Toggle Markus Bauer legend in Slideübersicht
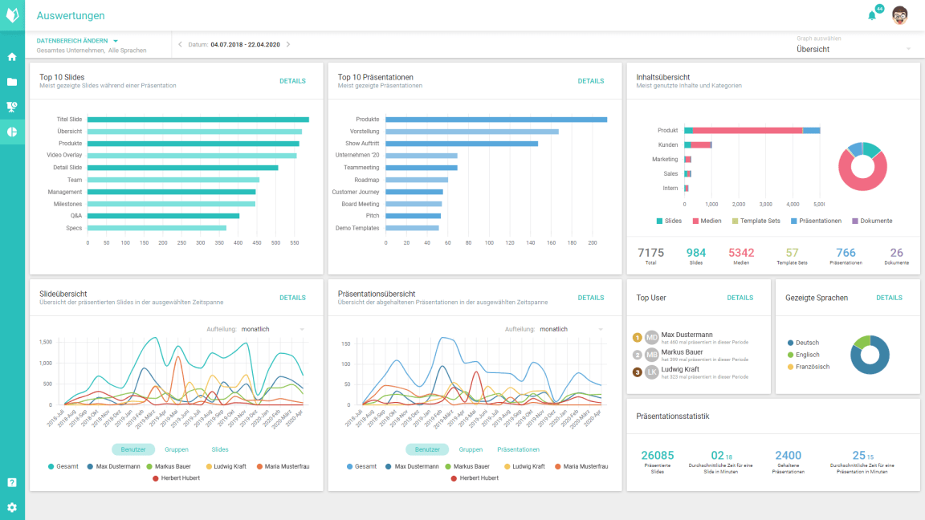Image resolution: width=925 pixels, height=520 pixels. (x=169, y=466)
